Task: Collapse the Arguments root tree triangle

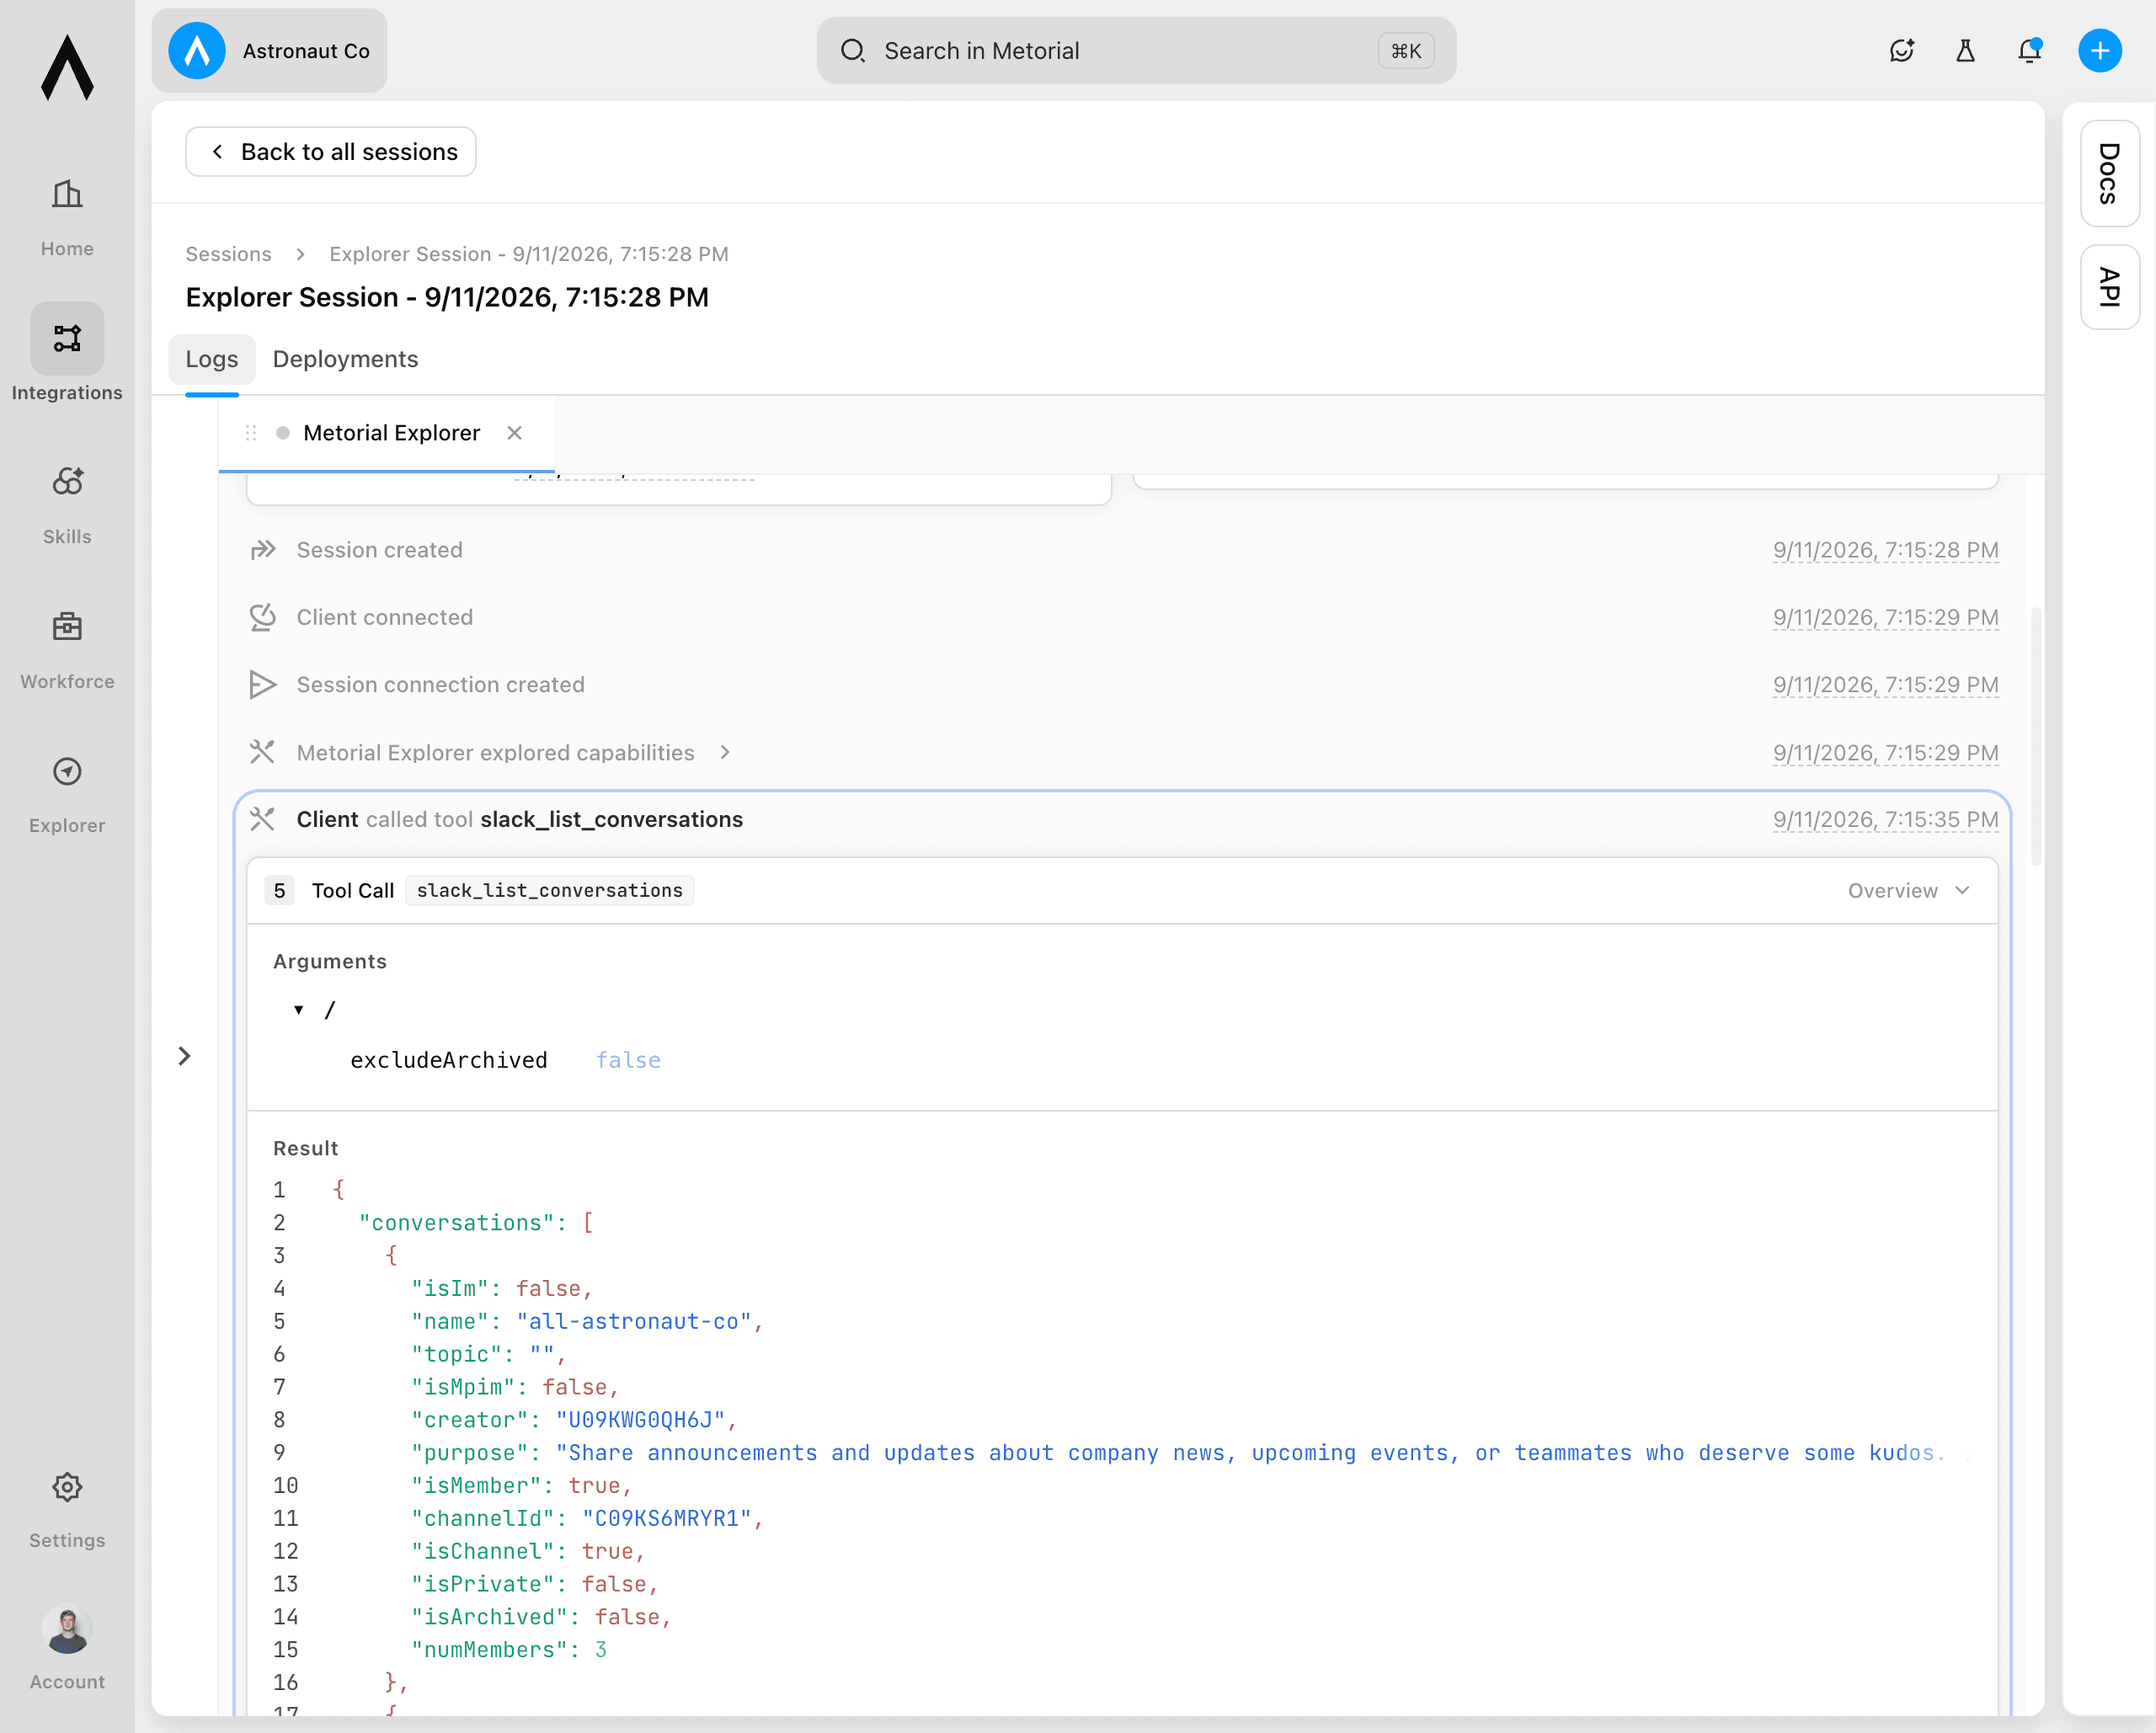Action: [x=299, y=1010]
